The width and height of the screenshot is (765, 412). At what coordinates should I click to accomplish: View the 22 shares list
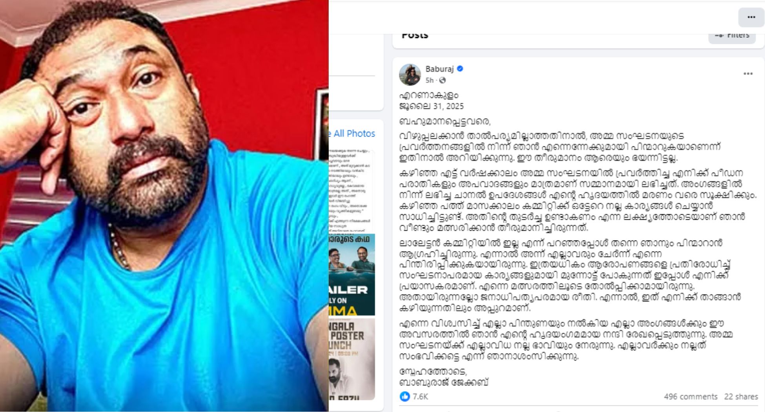741,397
